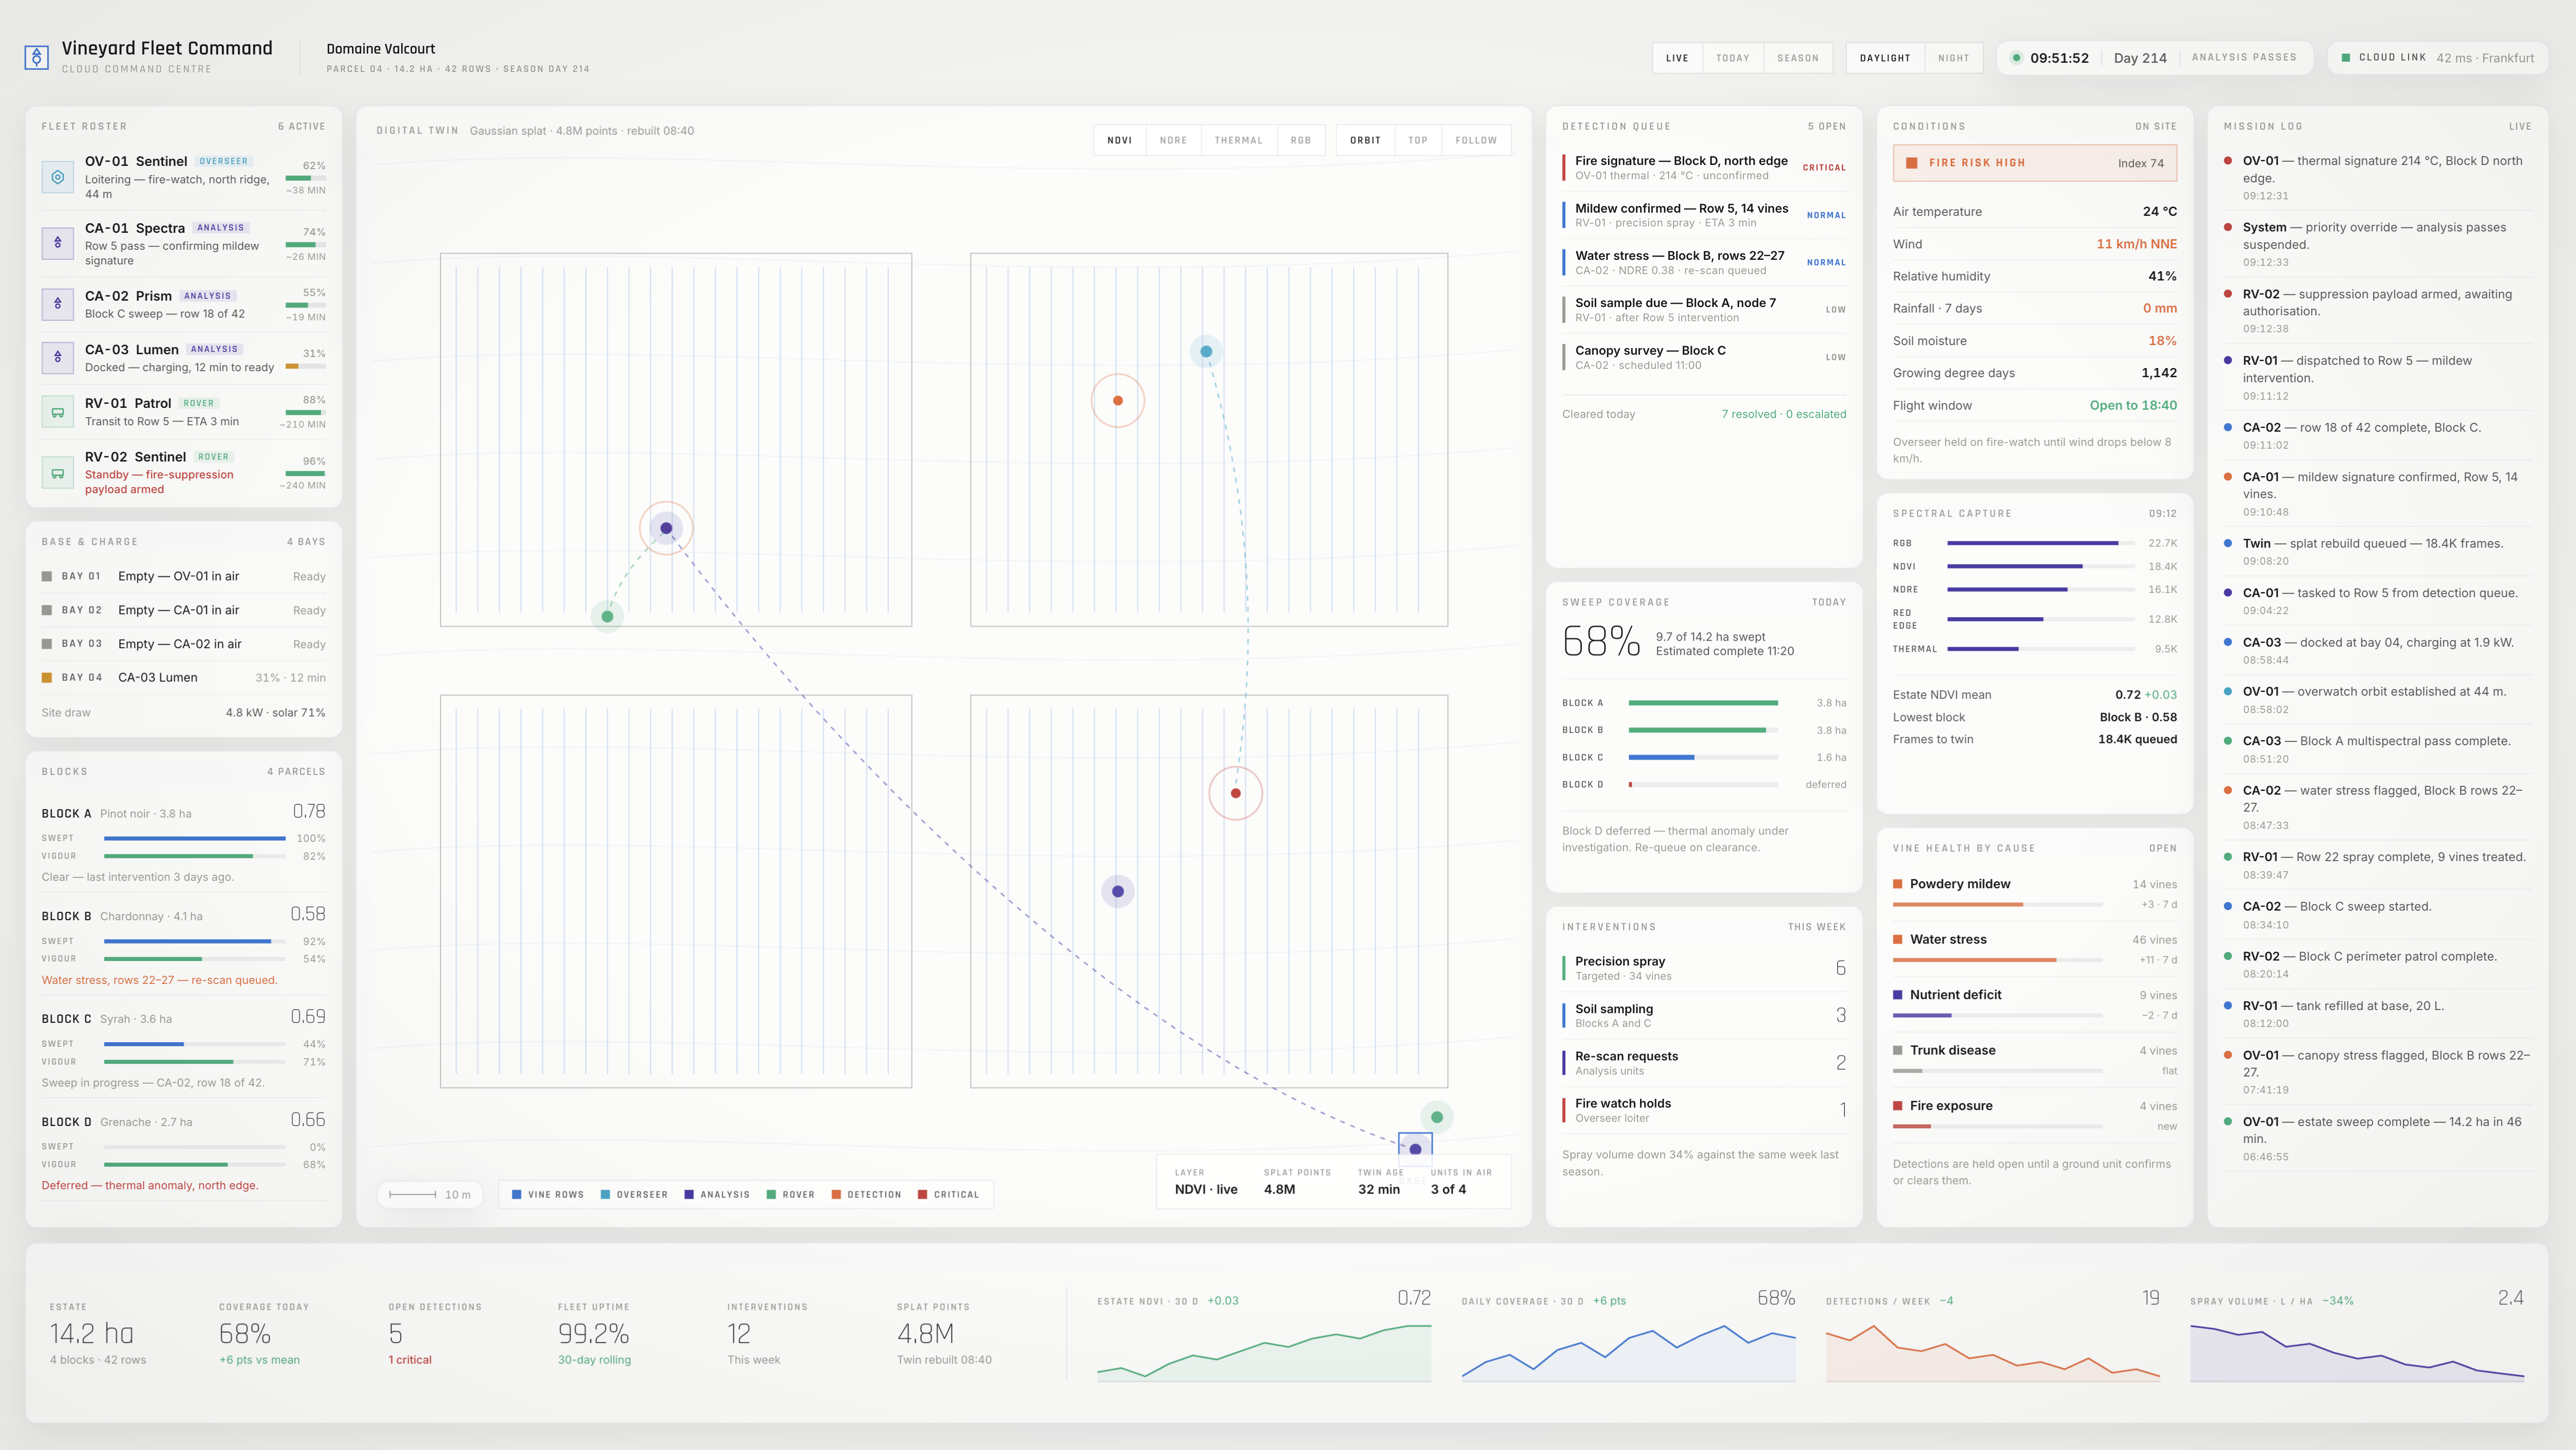
Task: Select the CA-01 Spectra drone icon
Action: (x=58, y=243)
